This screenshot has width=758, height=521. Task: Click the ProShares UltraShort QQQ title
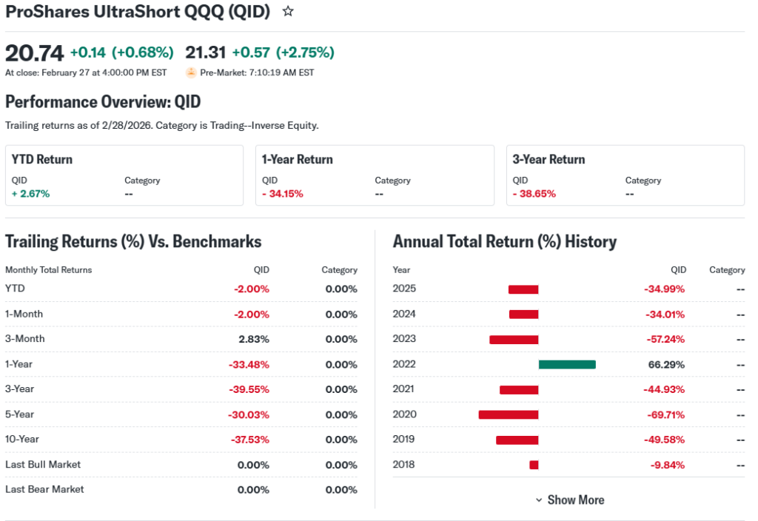[138, 12]
